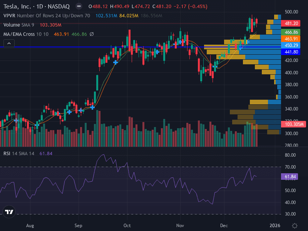Click the Nov label on time axis
This screenshot has width=308, height=231.
(180, 226)
